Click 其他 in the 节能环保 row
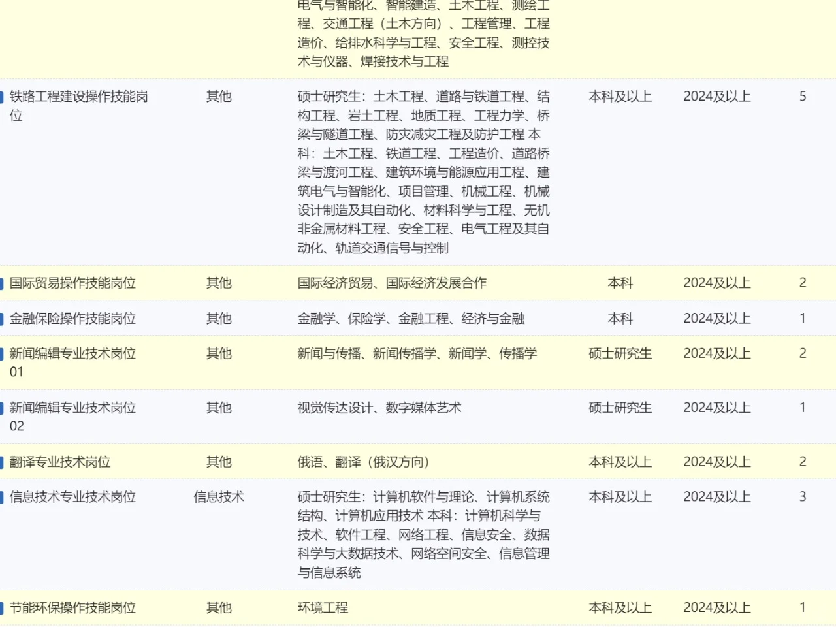Screen dimensions: 836x627 pyautogui.click(x=219, y=607)
